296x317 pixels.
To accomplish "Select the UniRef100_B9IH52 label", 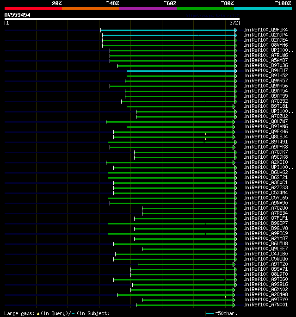I will (x=265, y=75).
